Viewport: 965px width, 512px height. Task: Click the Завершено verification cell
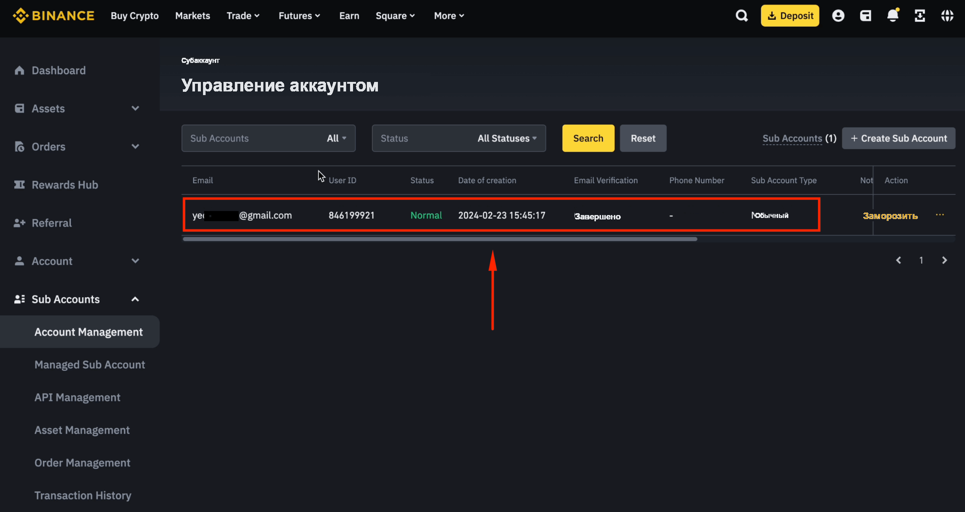tap(597, 216)
